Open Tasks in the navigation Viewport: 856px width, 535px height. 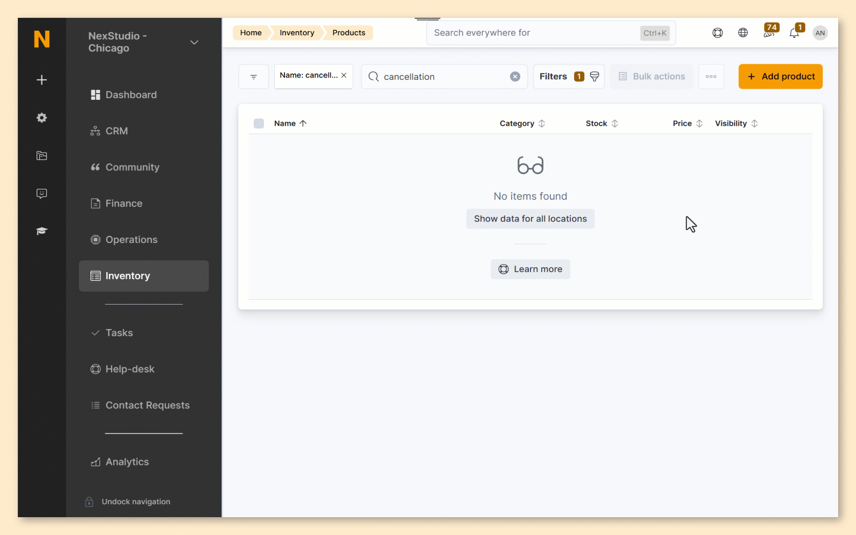pyautogui.click(x=144, y=333)
